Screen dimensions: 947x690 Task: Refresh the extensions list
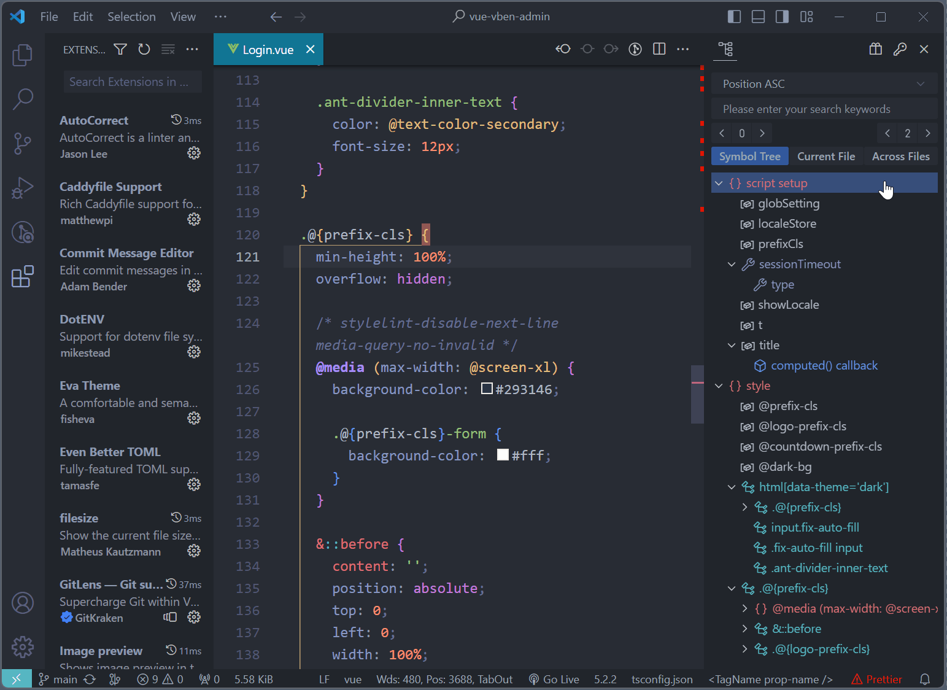click(144, 49)
